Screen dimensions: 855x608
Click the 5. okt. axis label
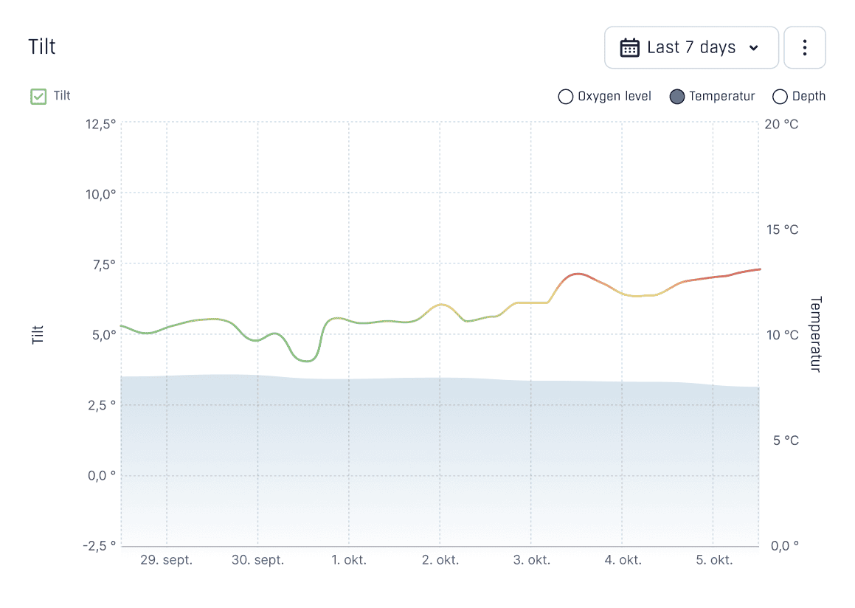[714, 560]
